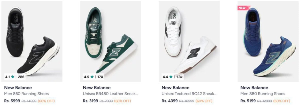
Task: Open Unisex Textured RC42 Sneakers link
Action: coord(189,94)
